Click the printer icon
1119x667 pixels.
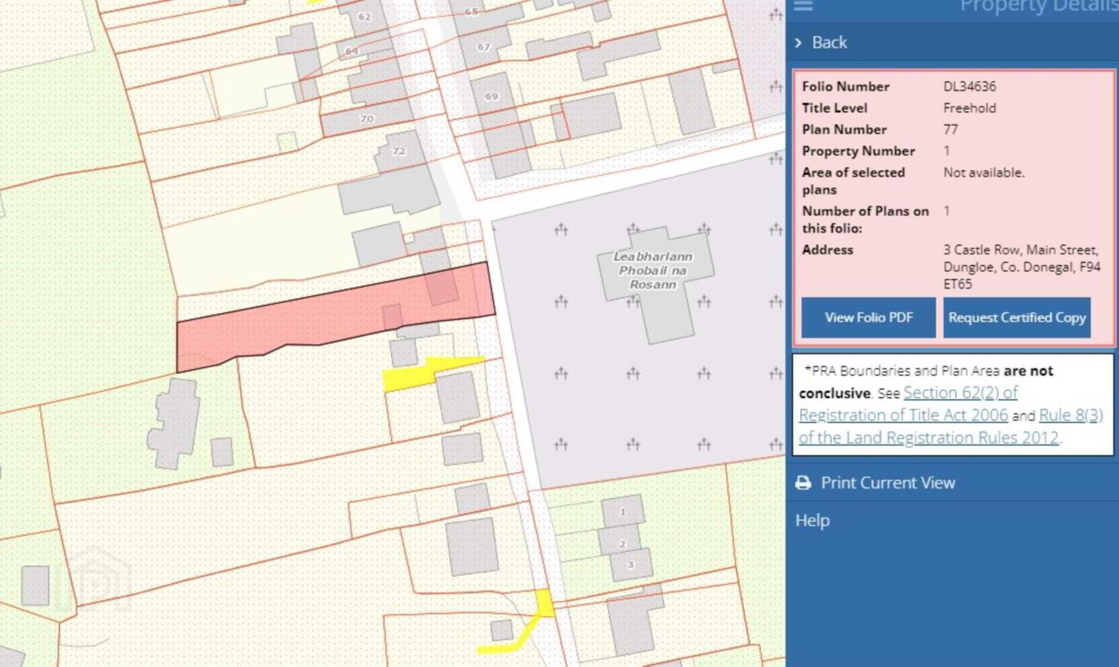pos(803,483)
